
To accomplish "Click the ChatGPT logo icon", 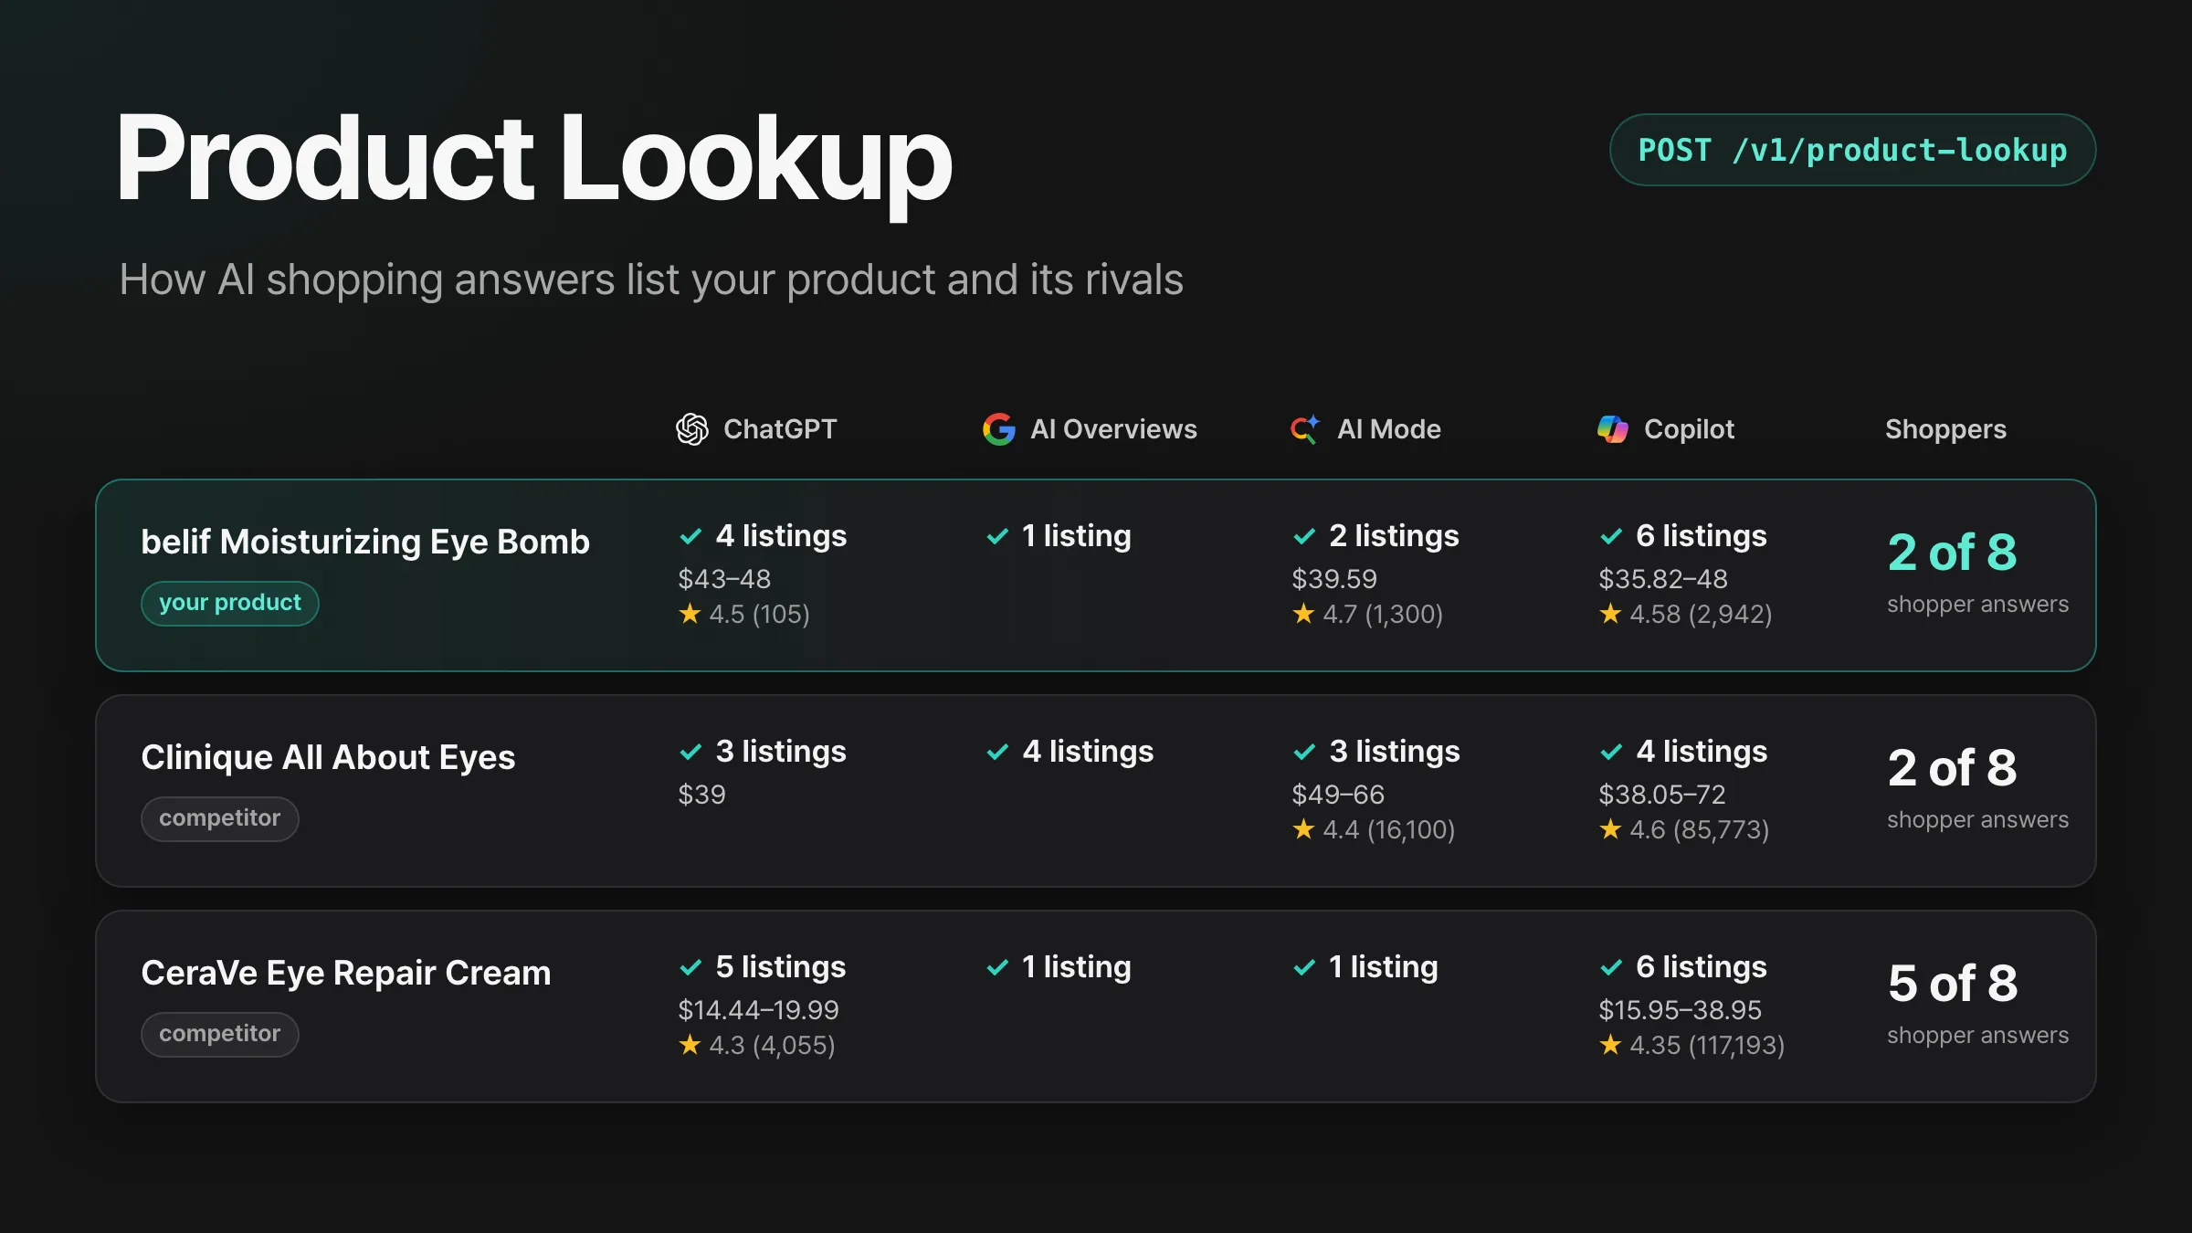I will tap(692, 429).
